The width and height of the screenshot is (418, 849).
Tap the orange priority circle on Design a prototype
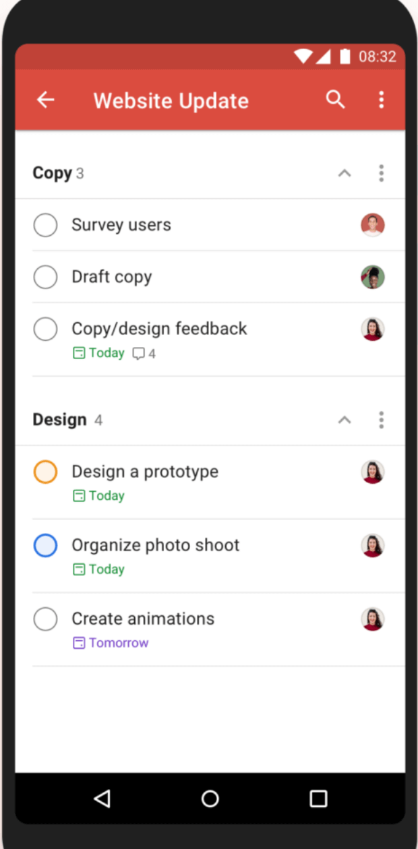45,472
